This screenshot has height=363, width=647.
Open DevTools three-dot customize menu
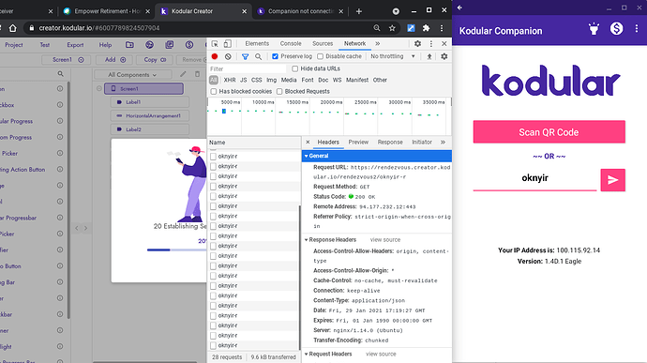tap(431, 44)
